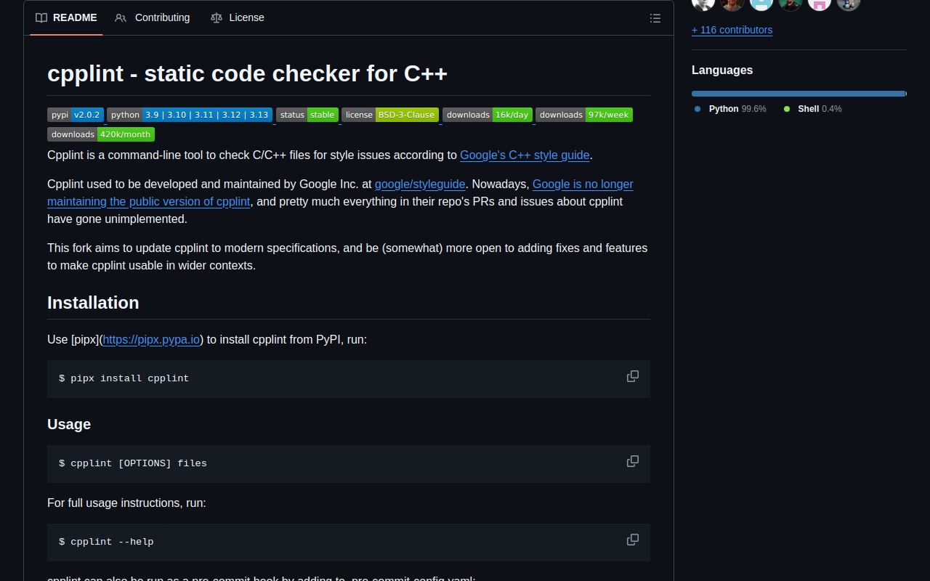930x581 pixels.
Task: Click the '$ cpplint --help' code text
Action: coord(106,542)
